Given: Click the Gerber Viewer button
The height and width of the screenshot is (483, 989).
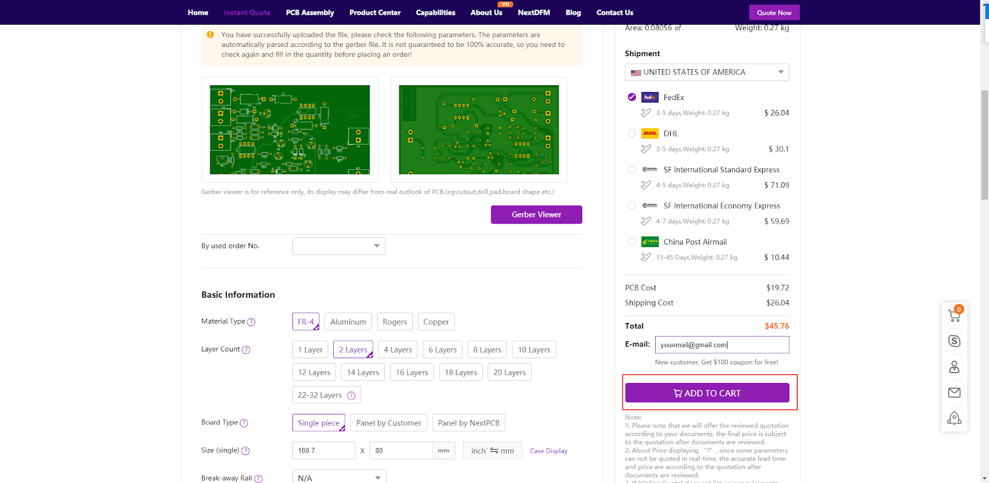Looking at the screenshot, I should tap(536, 215).
